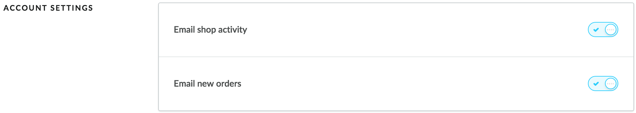Click the word ACCOUNT in the heading
Screen dimensions: 636x113
pyautogui.click(x=25, y=8)
